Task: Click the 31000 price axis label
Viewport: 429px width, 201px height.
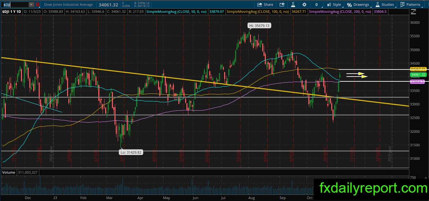Action: click(415, 159)
